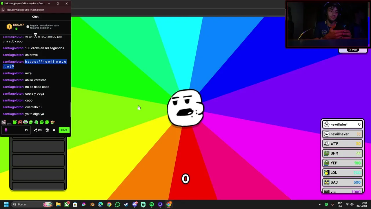371x209 pixels.
Task: Open site info icon in address bar
Action: 3,10
